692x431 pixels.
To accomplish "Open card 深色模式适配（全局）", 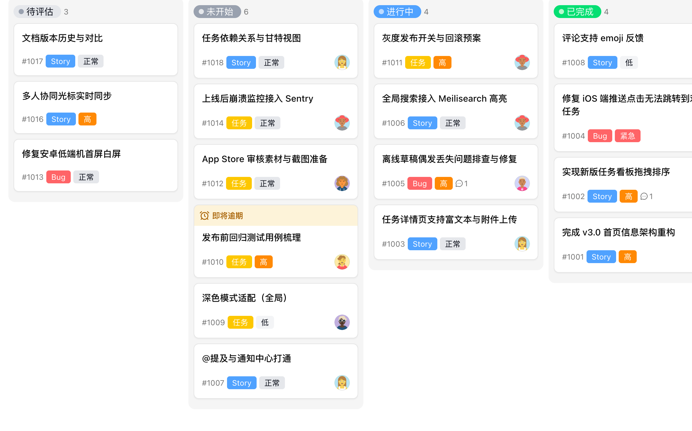I will [x=276, y=311].
